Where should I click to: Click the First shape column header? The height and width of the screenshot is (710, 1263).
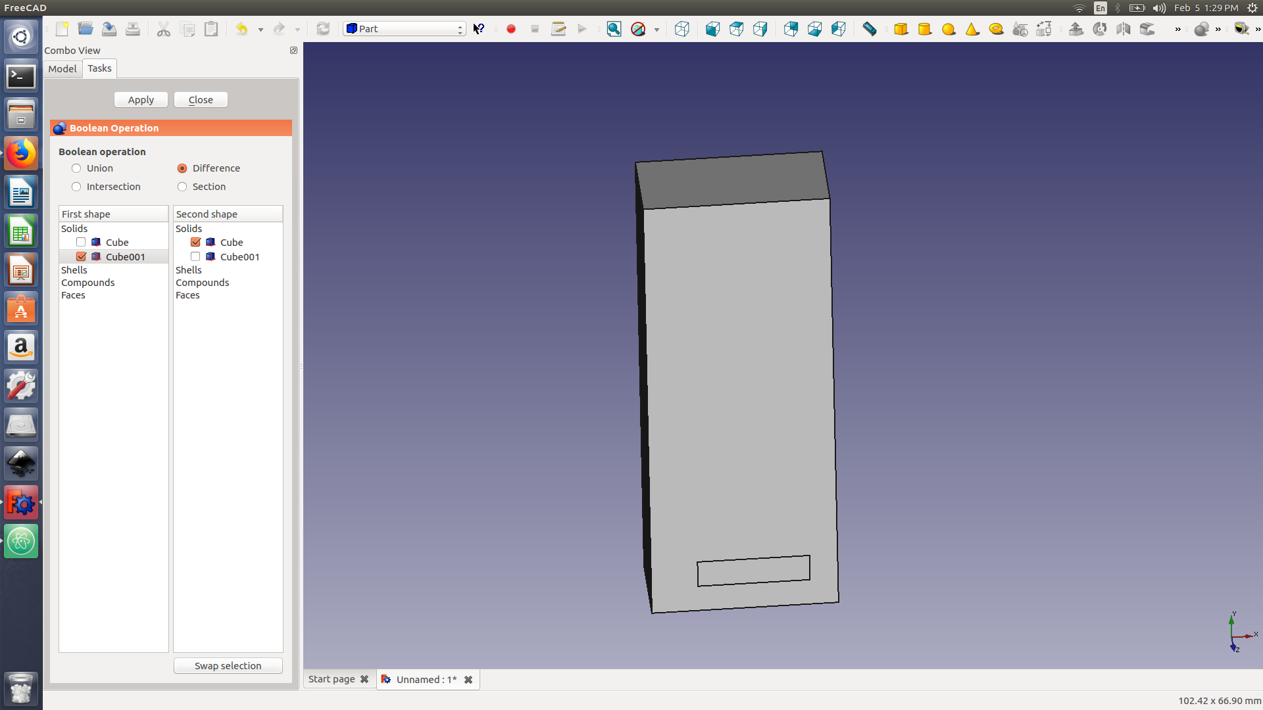pyautogui.click(x=113, y=214)
